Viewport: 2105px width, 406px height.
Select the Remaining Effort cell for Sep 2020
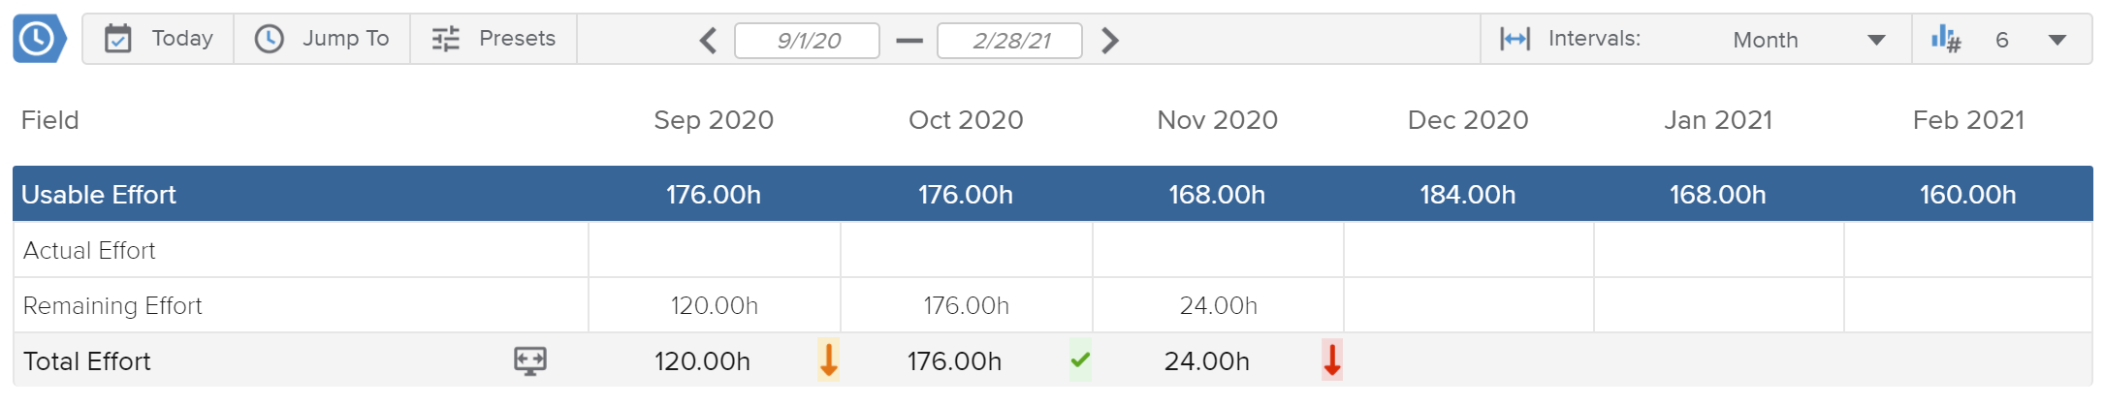(x=715, y=306)
